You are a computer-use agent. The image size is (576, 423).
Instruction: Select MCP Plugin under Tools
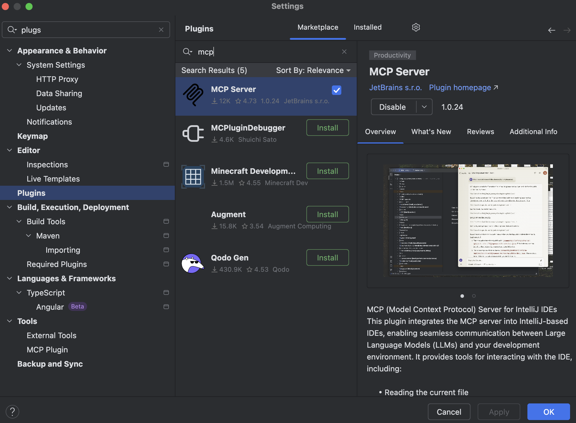tap(47, 350)
